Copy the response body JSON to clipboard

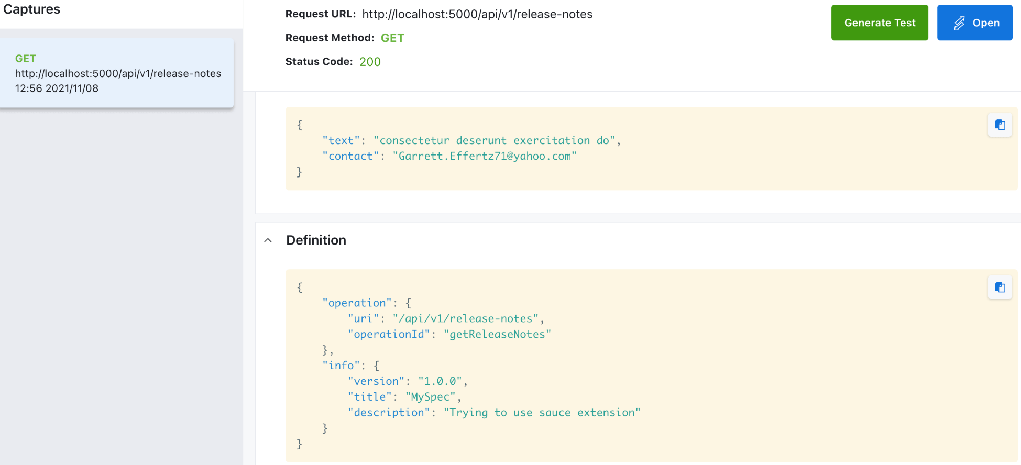(x=1000, y=125)
